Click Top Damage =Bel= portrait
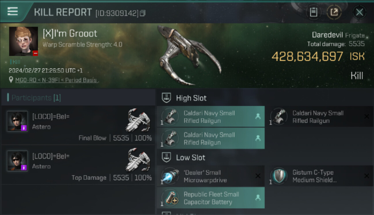The width and height of the screenshot is (374, 215). (17, 161)
